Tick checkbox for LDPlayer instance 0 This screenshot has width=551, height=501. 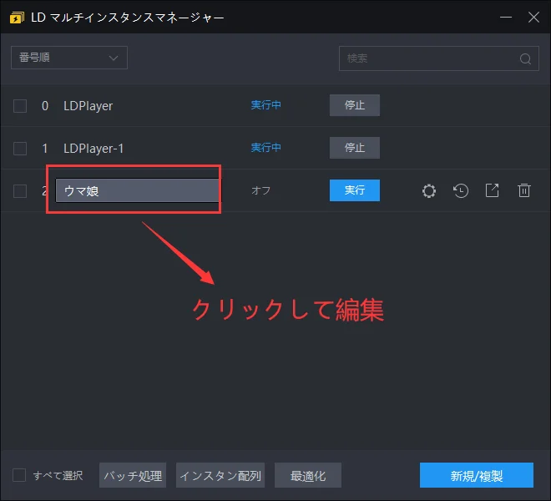(20, 106)
